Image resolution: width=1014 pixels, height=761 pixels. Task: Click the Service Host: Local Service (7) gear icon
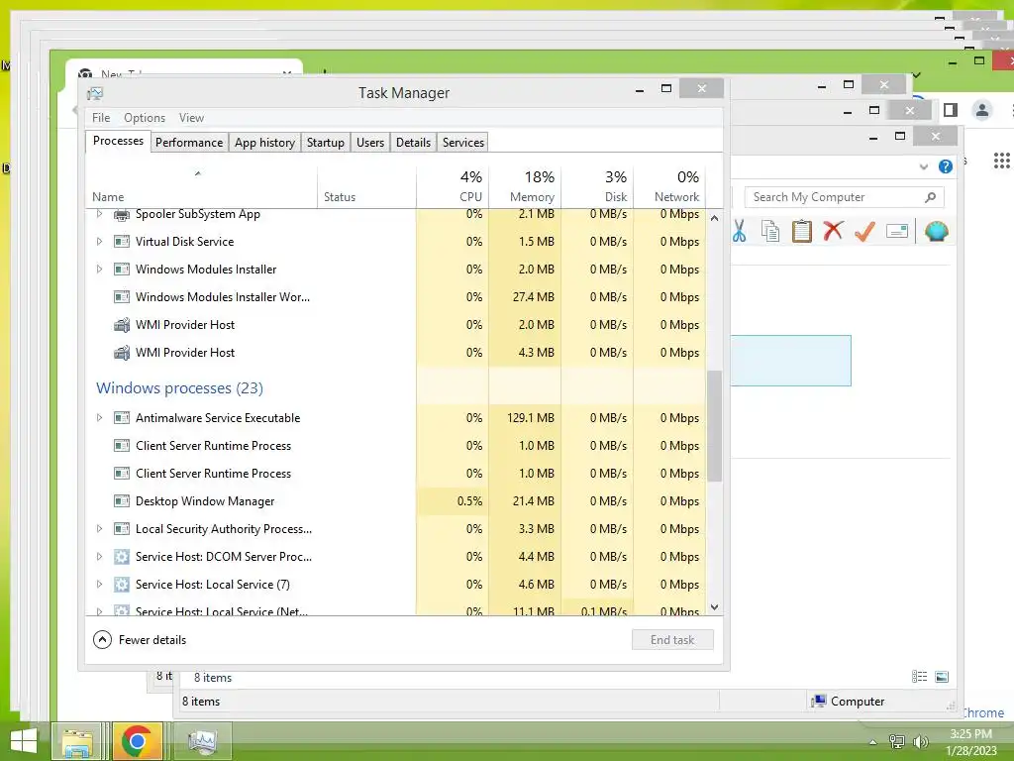[122, 585]
